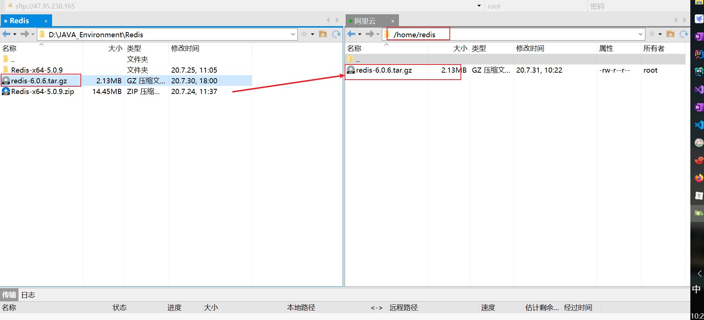Click the 进度 column header in transfer list
704x320 pixels.
coord(175,307)
